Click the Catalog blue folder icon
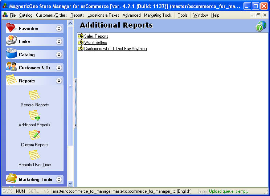The image size is (270, 196). pos(11,54)
